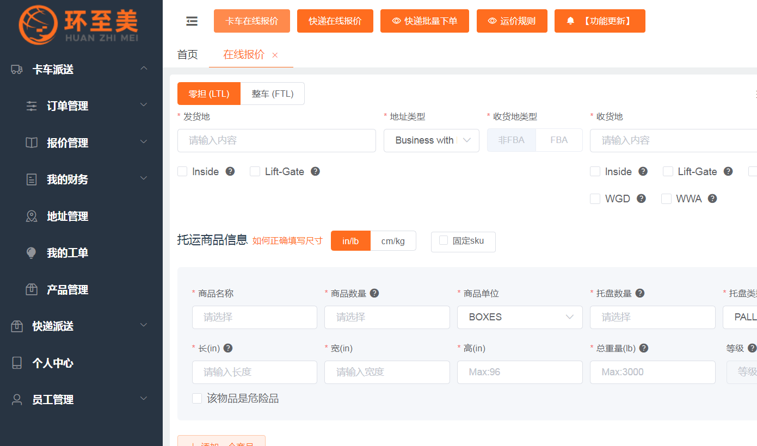The height and width of the screenshot is (446, 757).
Task: Click the box icon for 产品管理
Action: point(32,290)
